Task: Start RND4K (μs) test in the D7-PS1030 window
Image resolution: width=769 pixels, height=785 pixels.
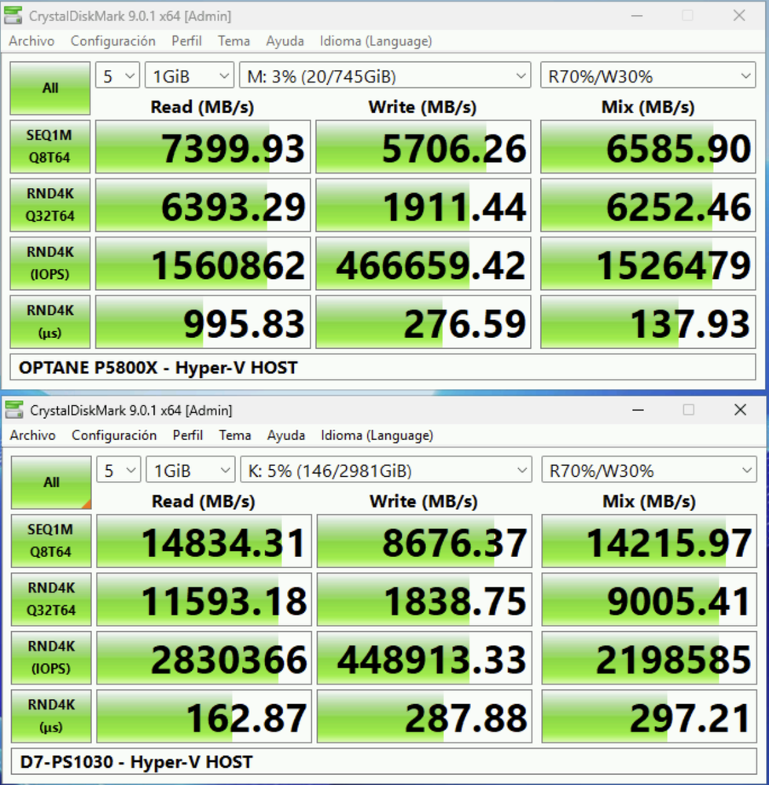Action: coord(51,716)
